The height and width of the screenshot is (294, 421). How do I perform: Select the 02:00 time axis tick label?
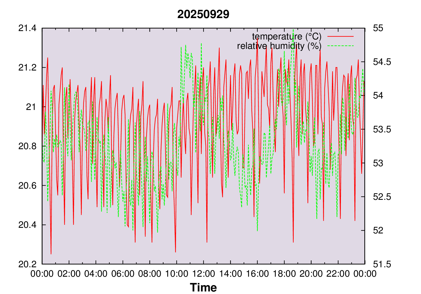click(x=69, y=274)
